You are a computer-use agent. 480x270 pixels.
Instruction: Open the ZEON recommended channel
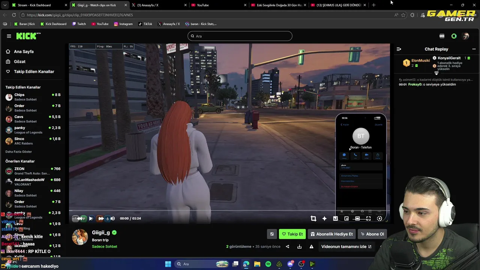(33, 171)
